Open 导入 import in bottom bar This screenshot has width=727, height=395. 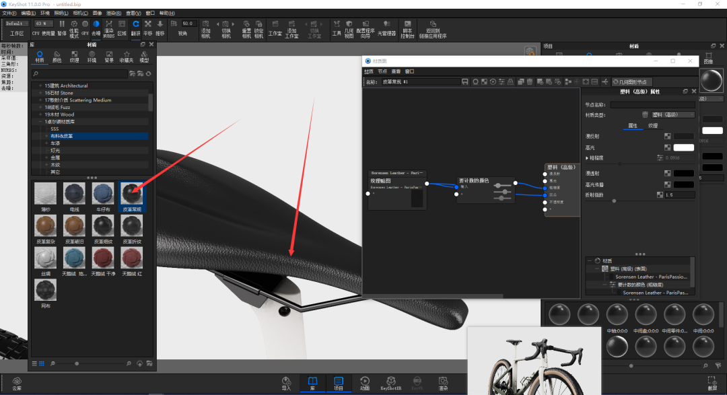[286, 384]
